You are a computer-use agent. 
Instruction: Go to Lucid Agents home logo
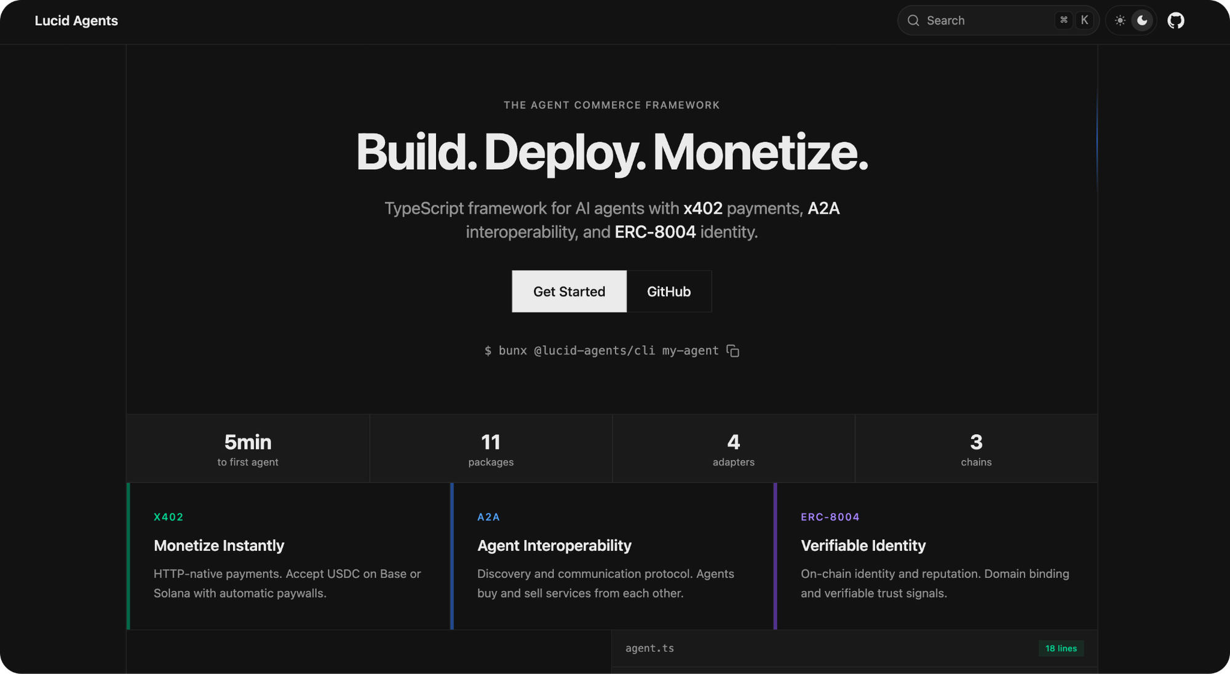tap(76, 21)
